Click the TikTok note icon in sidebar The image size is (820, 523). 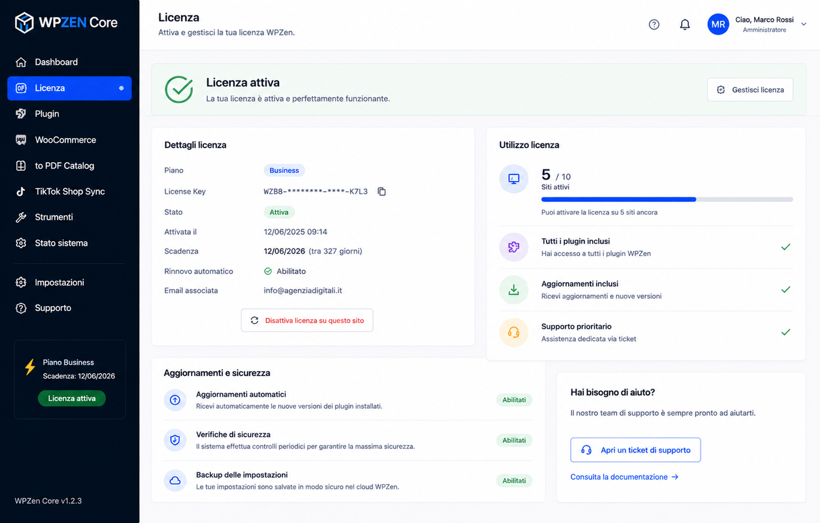tap(21, 192)
